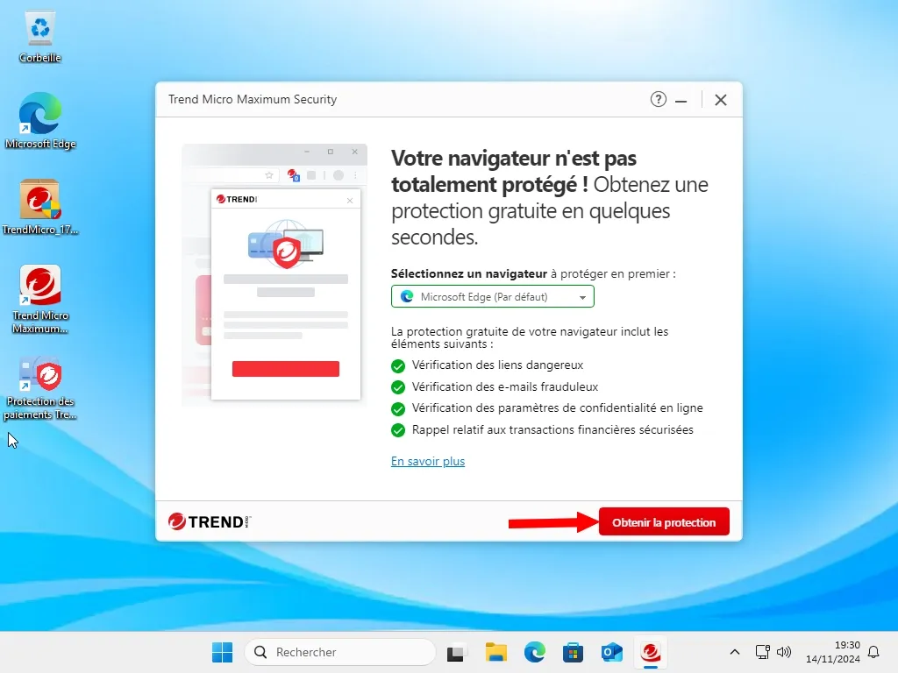898x673 pixels.
Task: Click the Trend Micro taskbar icon
Action: pyautogui.click(x=651, y=652)
